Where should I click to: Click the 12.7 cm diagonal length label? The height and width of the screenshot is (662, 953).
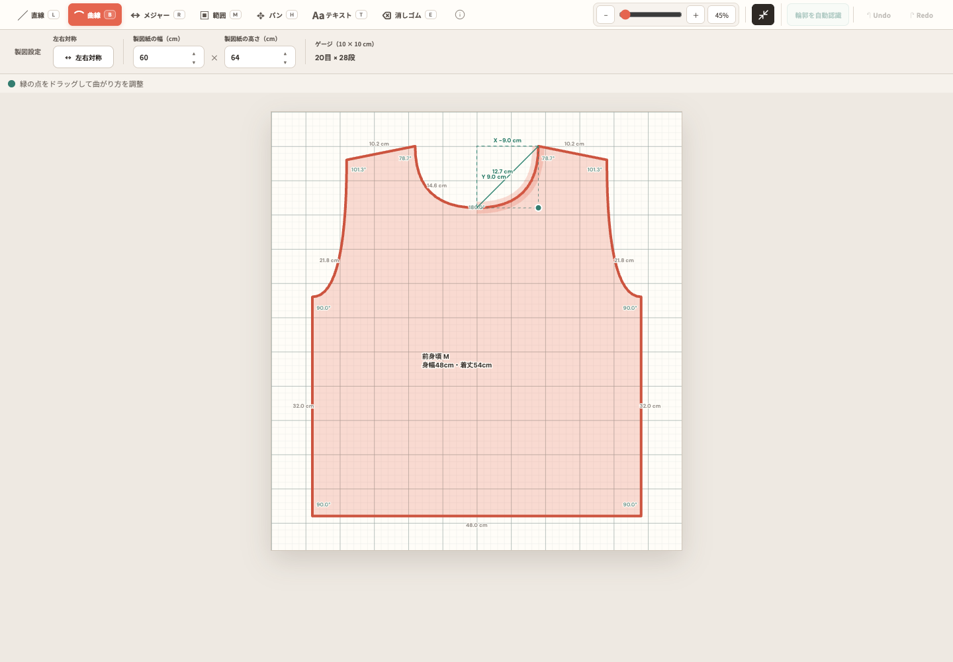502,171
